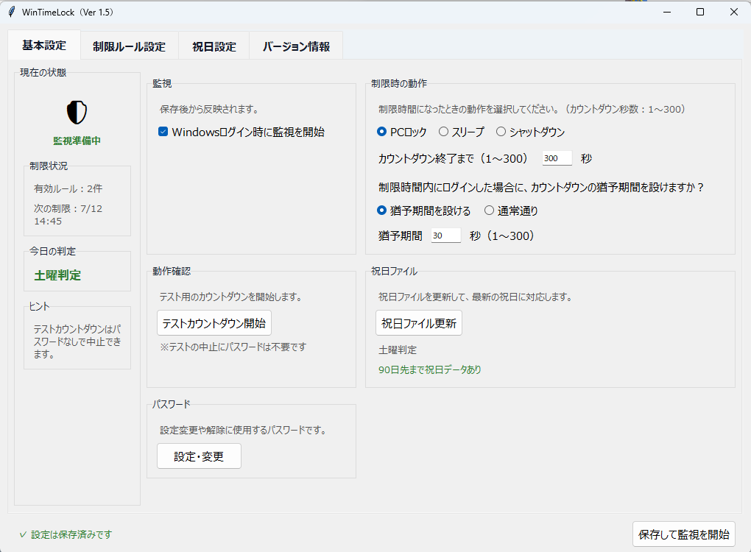Click the hint text about テストカウントダウン
Screen dimensions: 751x552
pyautogui.click(x=77, y=342)
